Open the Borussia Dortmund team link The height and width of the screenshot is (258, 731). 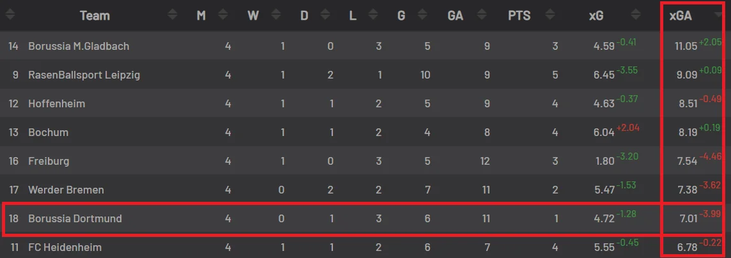(75, 219)
